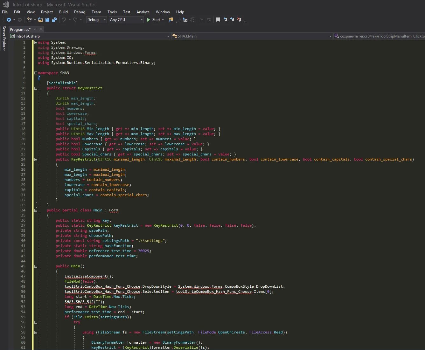
Task: Open the Build menu
Action: click(x=63, y=12)
